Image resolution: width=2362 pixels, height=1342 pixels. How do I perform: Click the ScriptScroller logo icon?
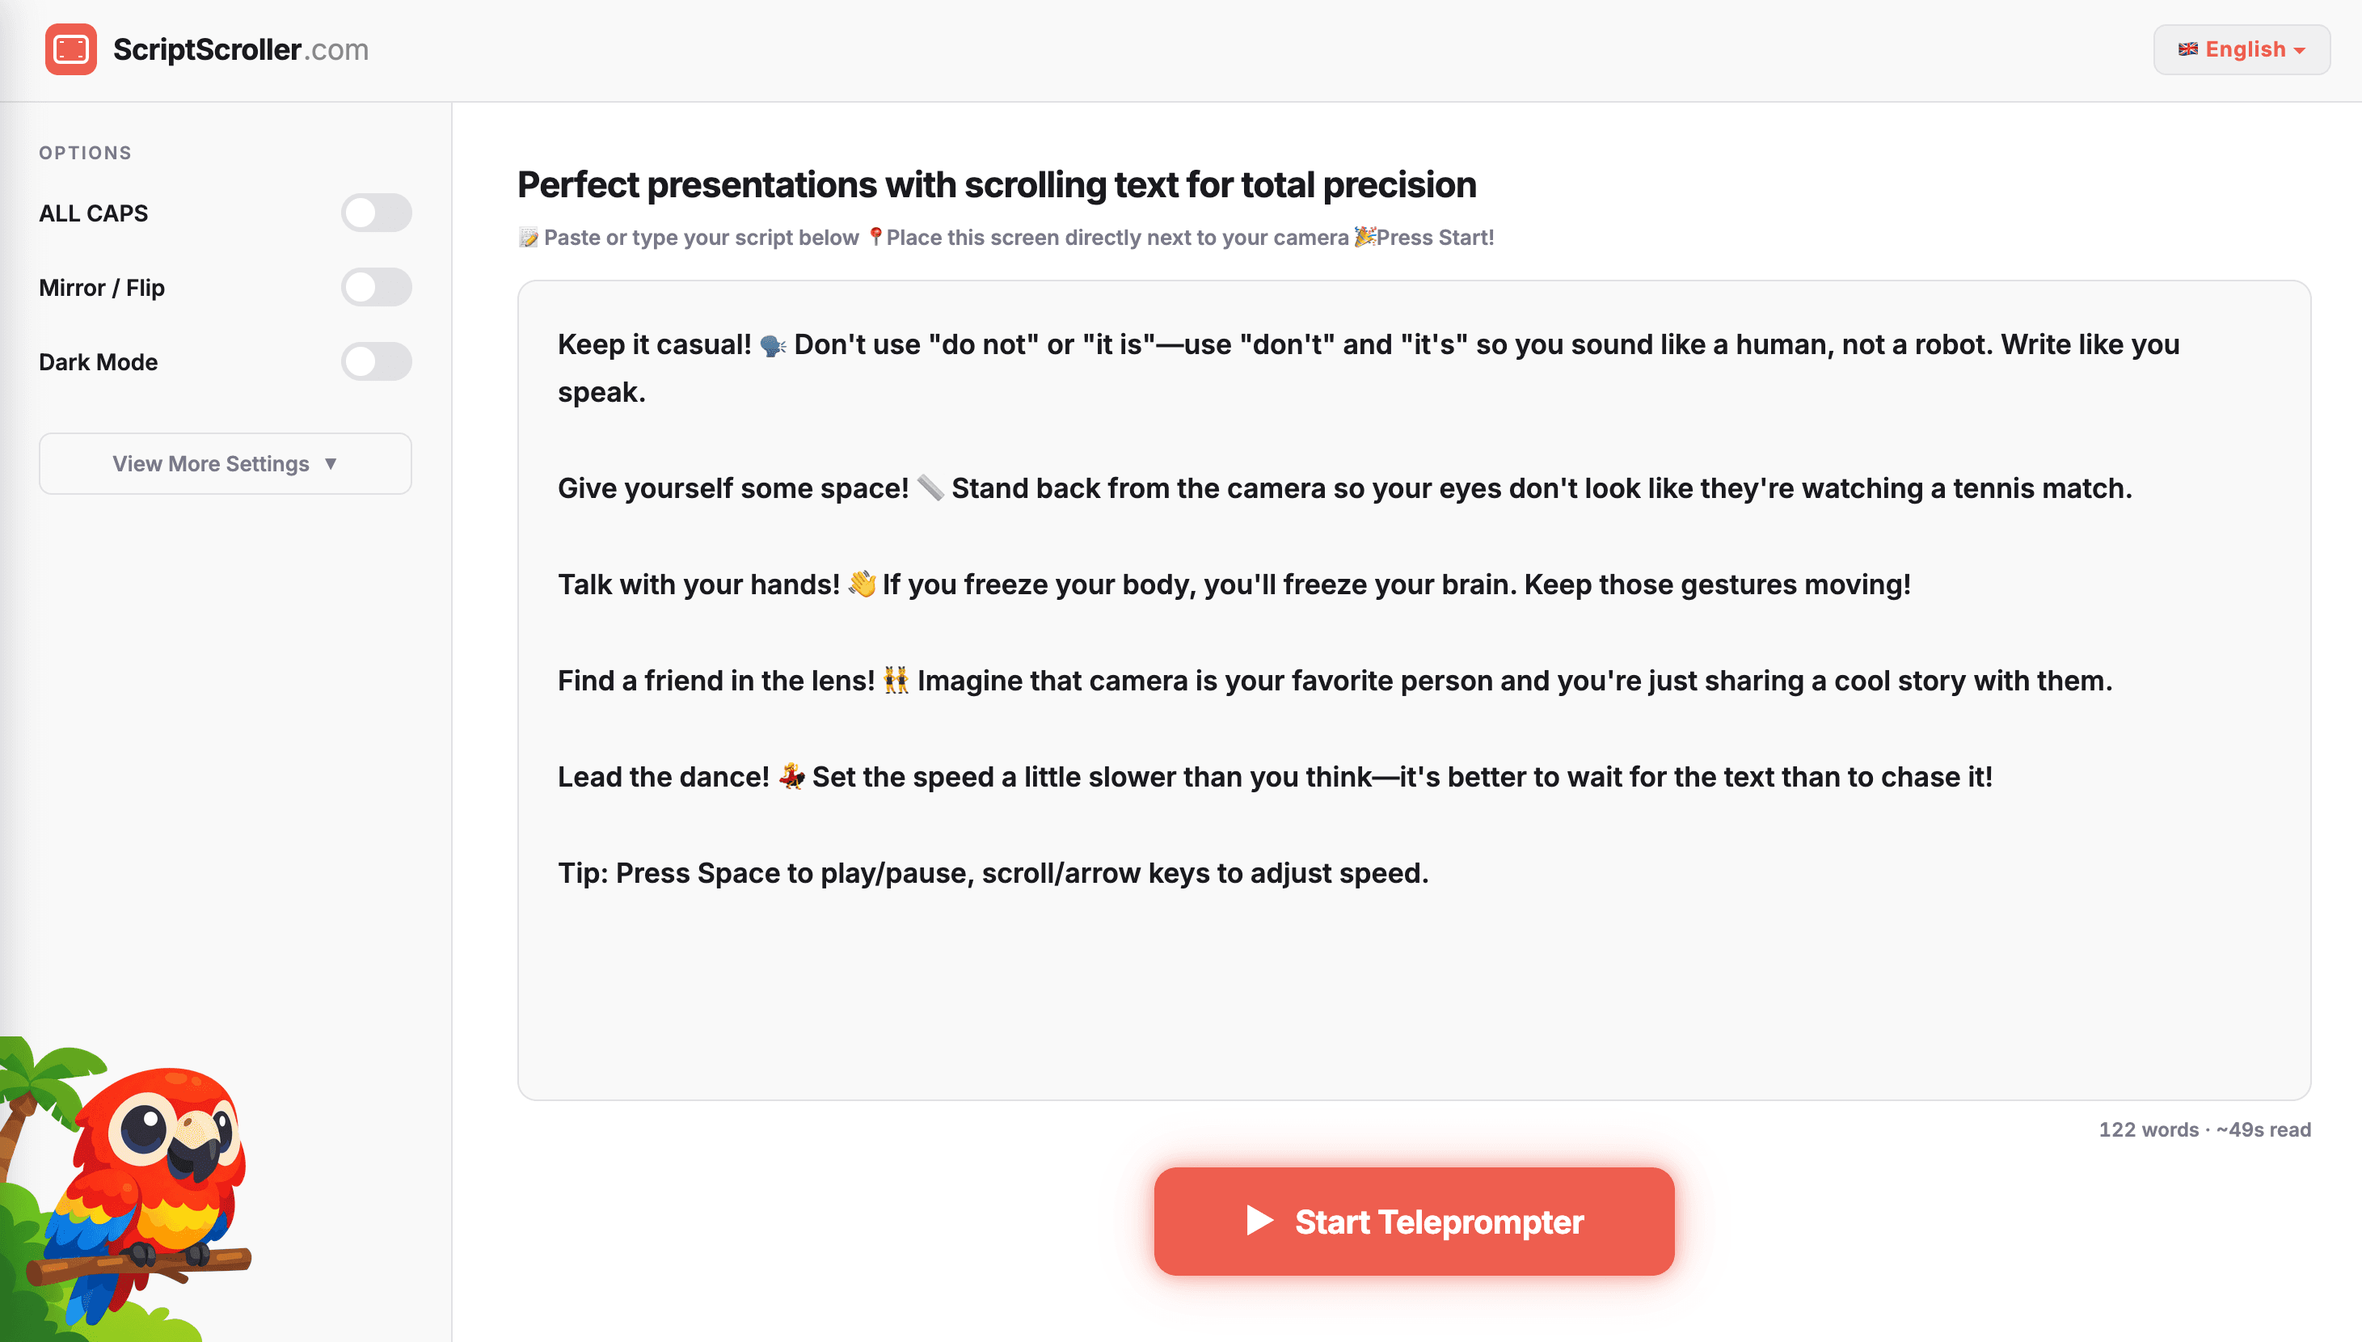pyautogui.click(x=70, y=49)
